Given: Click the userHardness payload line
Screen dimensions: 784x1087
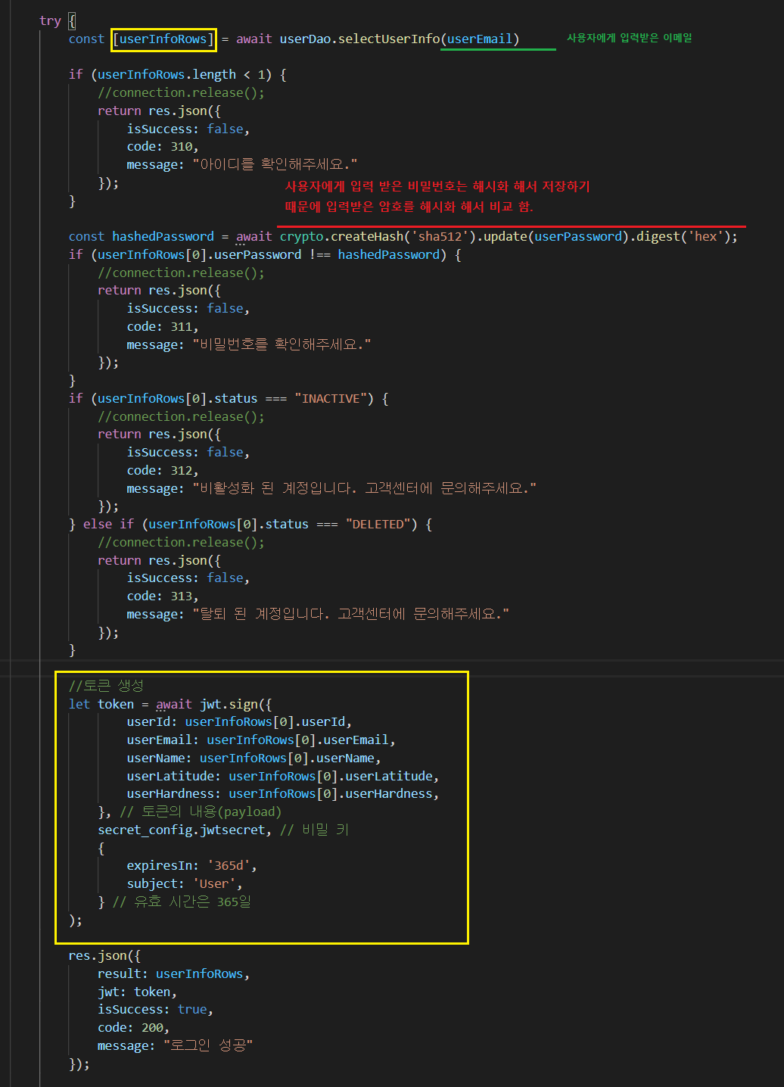Looking at the screenshot, I should [283, 794].
